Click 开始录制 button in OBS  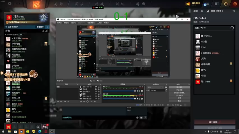tap(179, 90)
